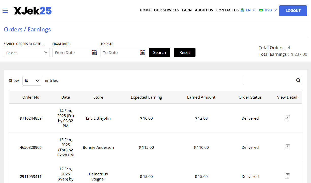
Task: Open detail icon for Bonnie Anderson's order
Action: 287,147
